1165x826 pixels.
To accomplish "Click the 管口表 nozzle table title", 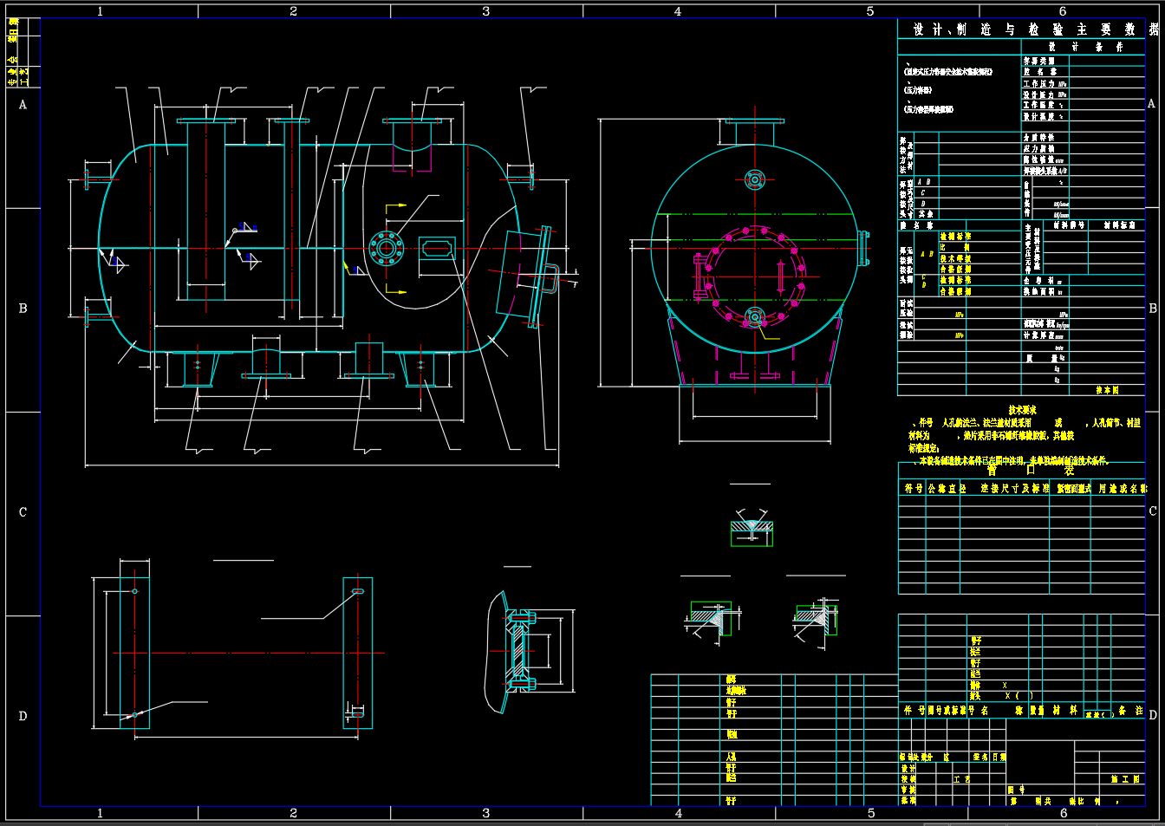I will tap(1030, 470).
